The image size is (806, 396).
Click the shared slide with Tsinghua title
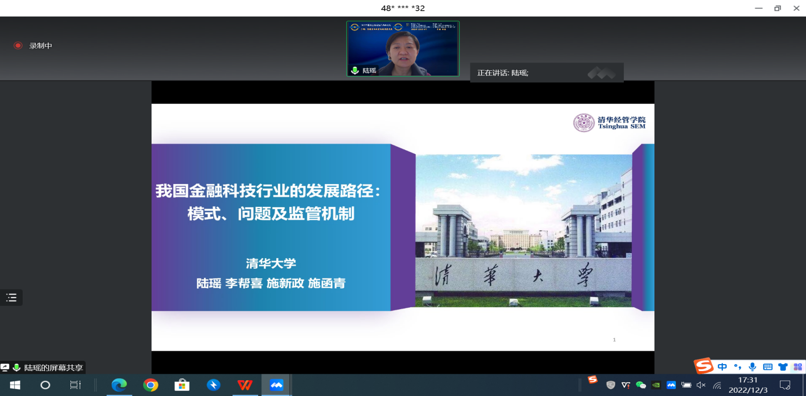tap(403, 227)
